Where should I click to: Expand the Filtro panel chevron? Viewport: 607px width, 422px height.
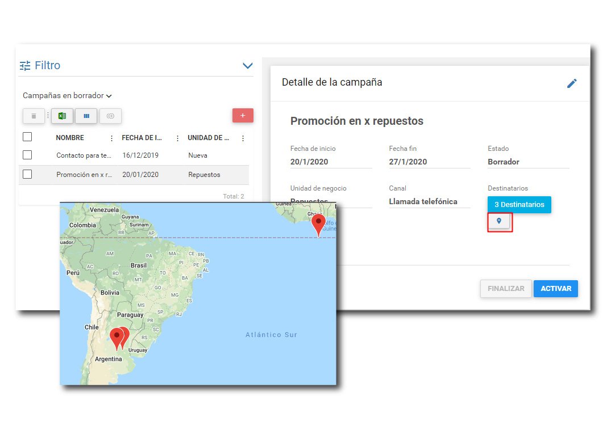click(x=247, y=66)
